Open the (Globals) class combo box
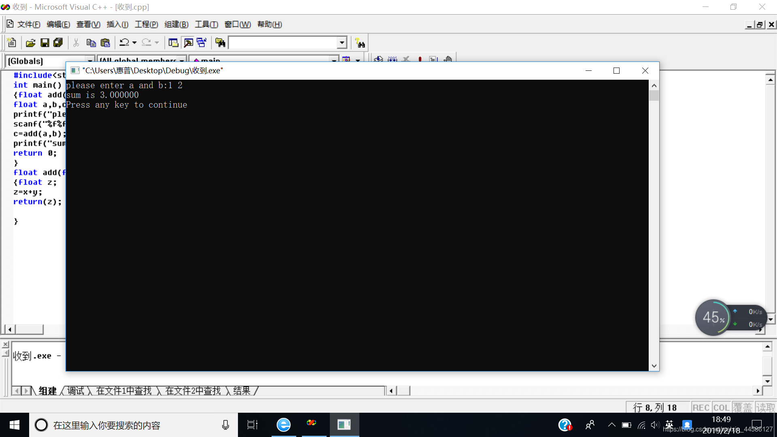 [51, 61]
